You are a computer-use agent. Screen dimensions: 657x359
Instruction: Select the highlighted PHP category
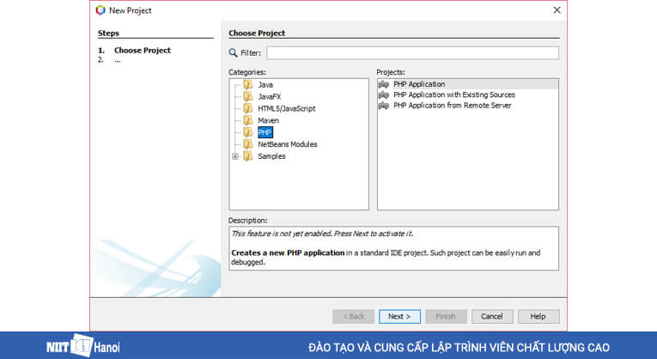tap(265, 132)
